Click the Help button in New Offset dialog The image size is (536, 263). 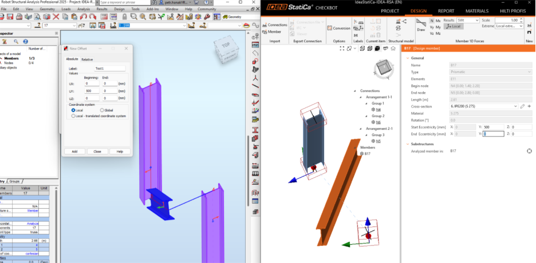pyautogui.click(x=120, y=152)
